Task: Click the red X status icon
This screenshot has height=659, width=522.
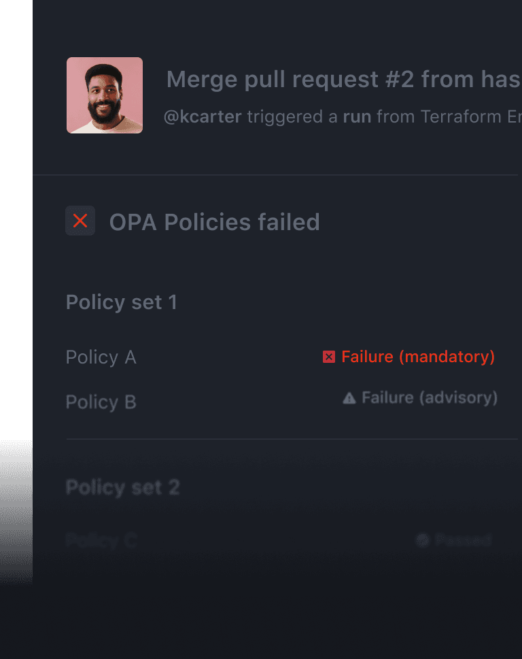Action: pyautogui.click(x=80, y=221)
